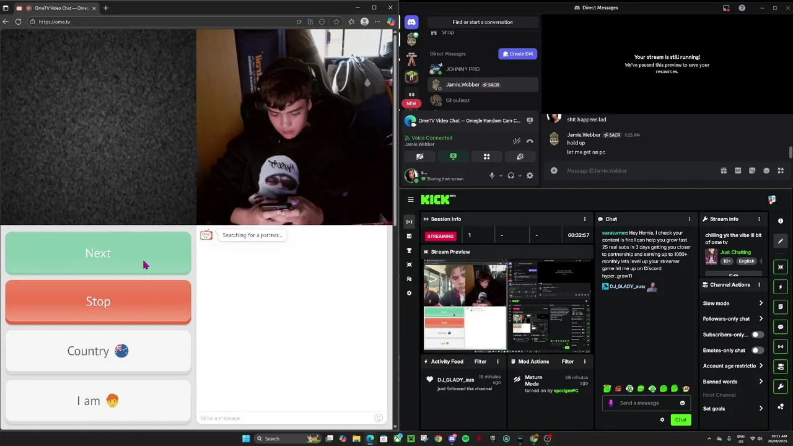Open the Ghouliezz direct message
This screenshot has height=446, width=793.
pos(482,100)
